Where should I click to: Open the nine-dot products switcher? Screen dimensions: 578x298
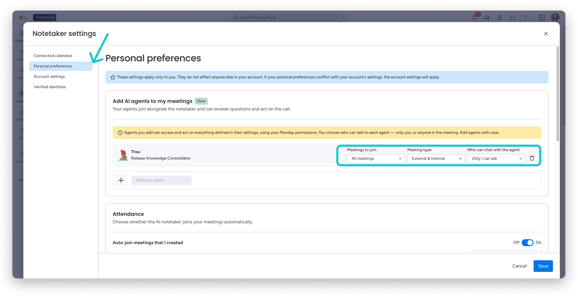542,17
